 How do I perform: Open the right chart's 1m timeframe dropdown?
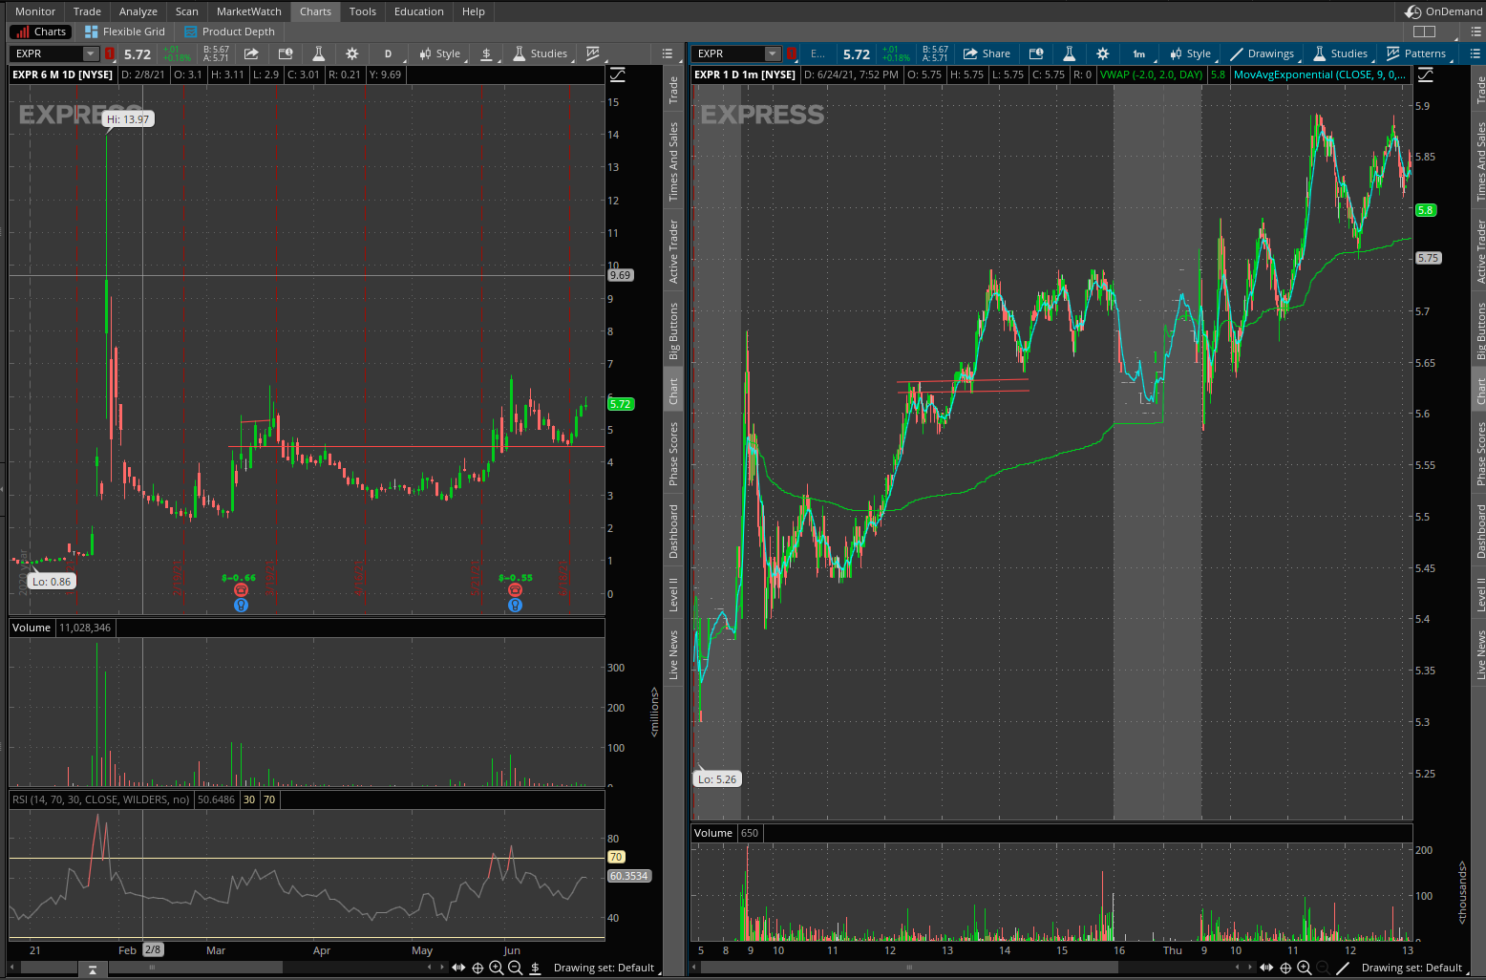(x=1139, y=53)
